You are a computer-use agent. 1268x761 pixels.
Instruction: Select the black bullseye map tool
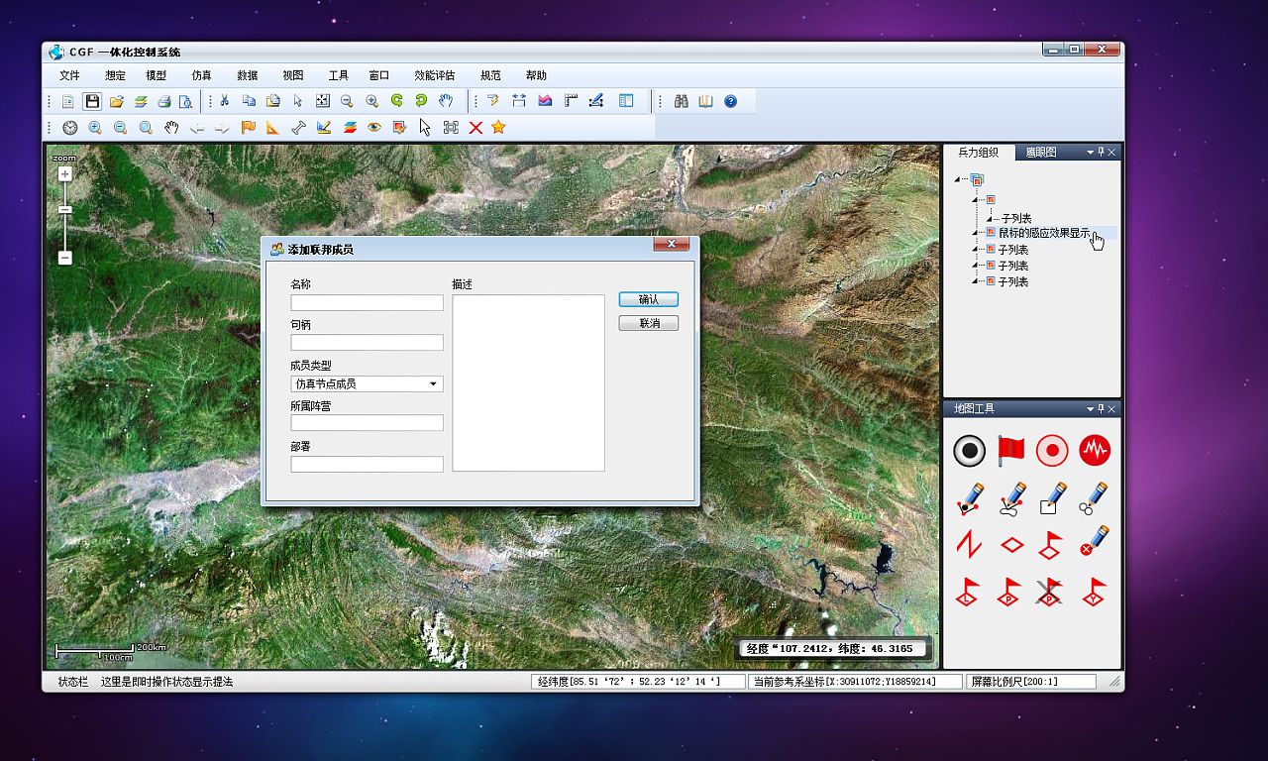(x=970, y=451)
